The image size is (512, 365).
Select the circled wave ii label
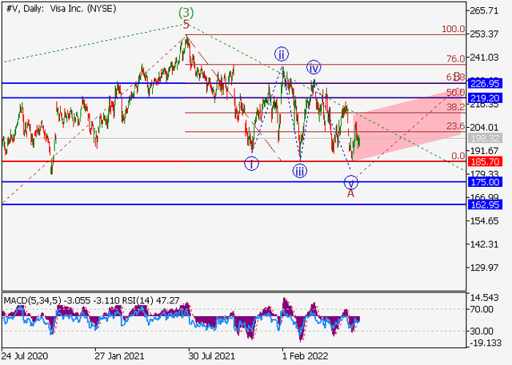(x=281, y=54)
